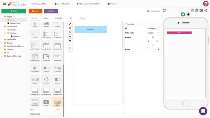The width and height of the screenshot is (210, 118).
Task: Select the Greeting block on canvas
Action: (91, 29)
